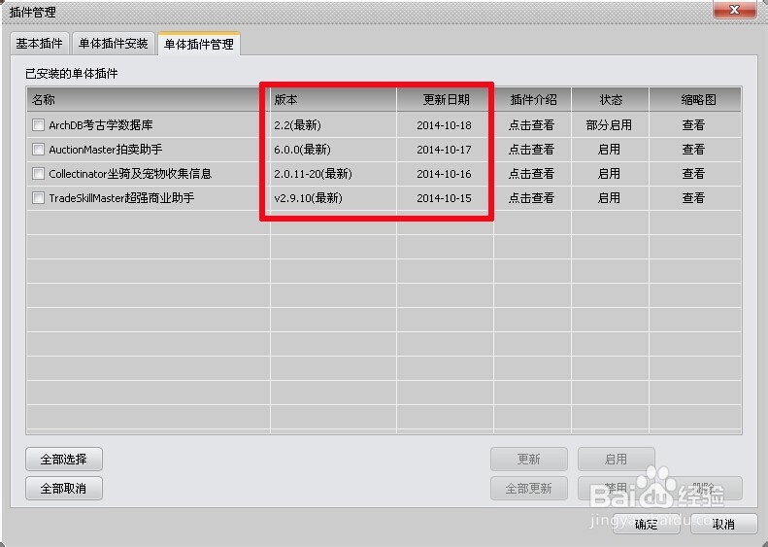Click 启用 status for AuctionMaster拍卖助手
This screenshot has height=547, width=768.
coord(609,149)
